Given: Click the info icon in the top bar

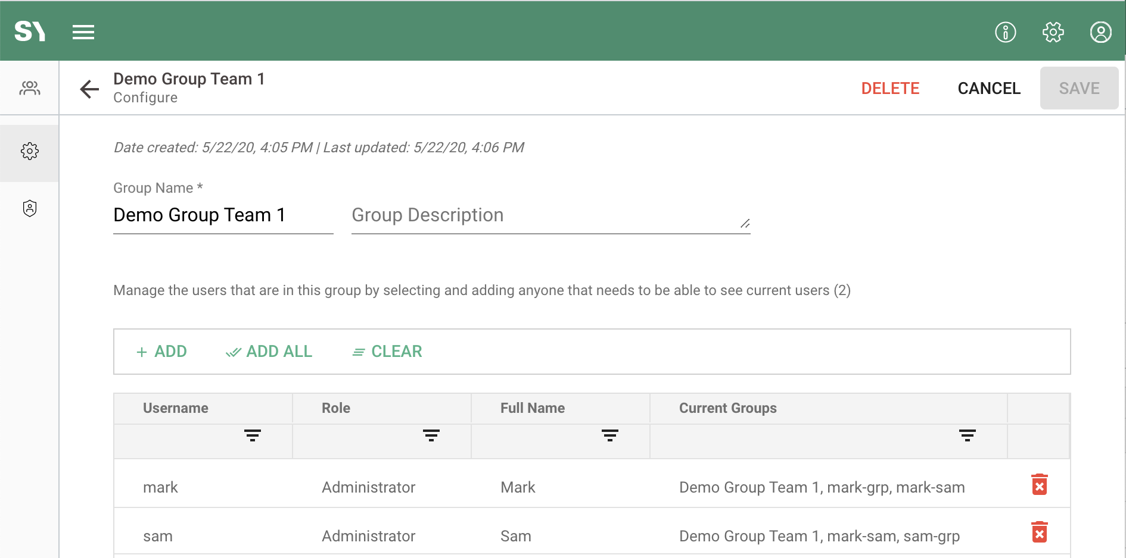Looking at the screenshot, I should [1005, 32].
